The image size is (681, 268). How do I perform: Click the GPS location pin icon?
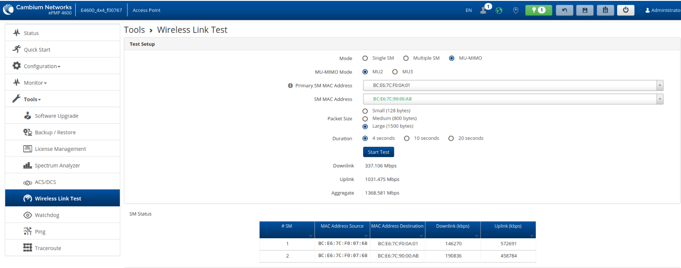click(x=516, y=10)
